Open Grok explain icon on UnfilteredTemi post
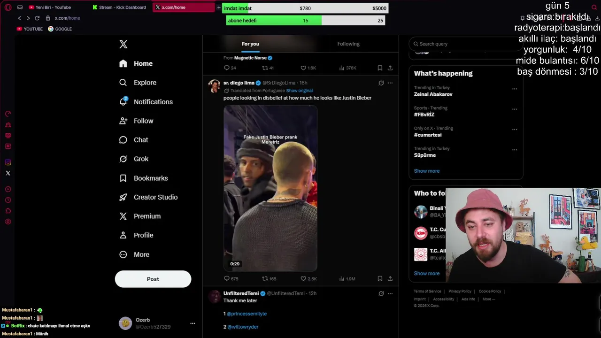Screen dimensions: 601x338 [381, 293]
